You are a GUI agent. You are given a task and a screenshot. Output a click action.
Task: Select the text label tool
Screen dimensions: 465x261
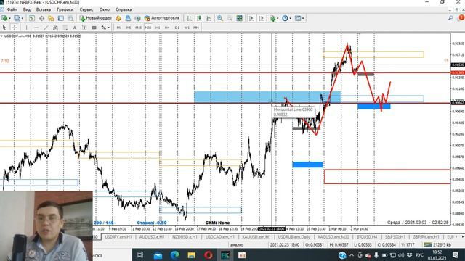click(84, 28)
